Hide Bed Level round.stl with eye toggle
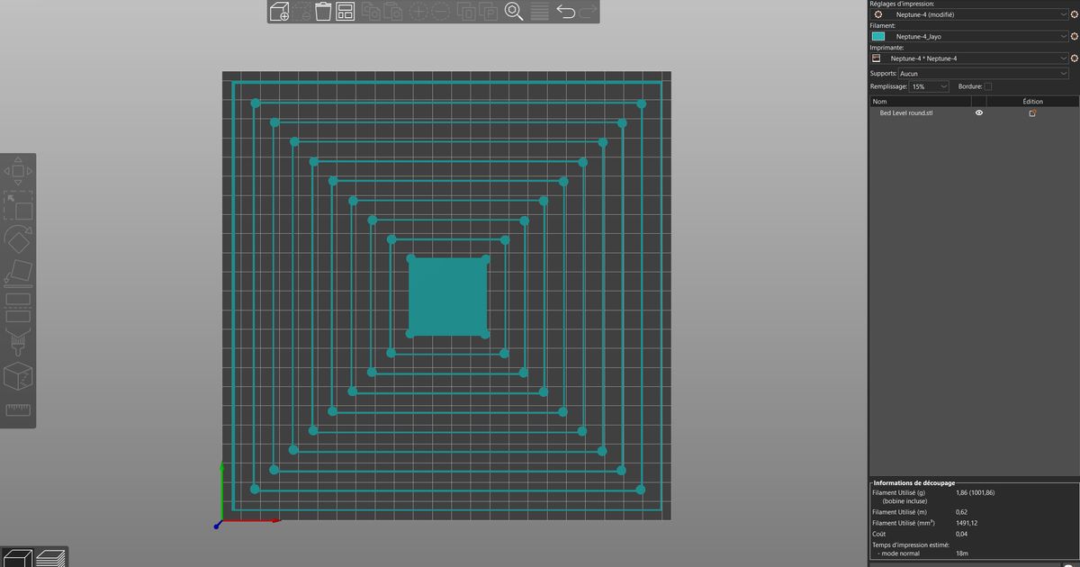Screen dimensions: 1080x567 pyautogui.click(x=978, y=112)
